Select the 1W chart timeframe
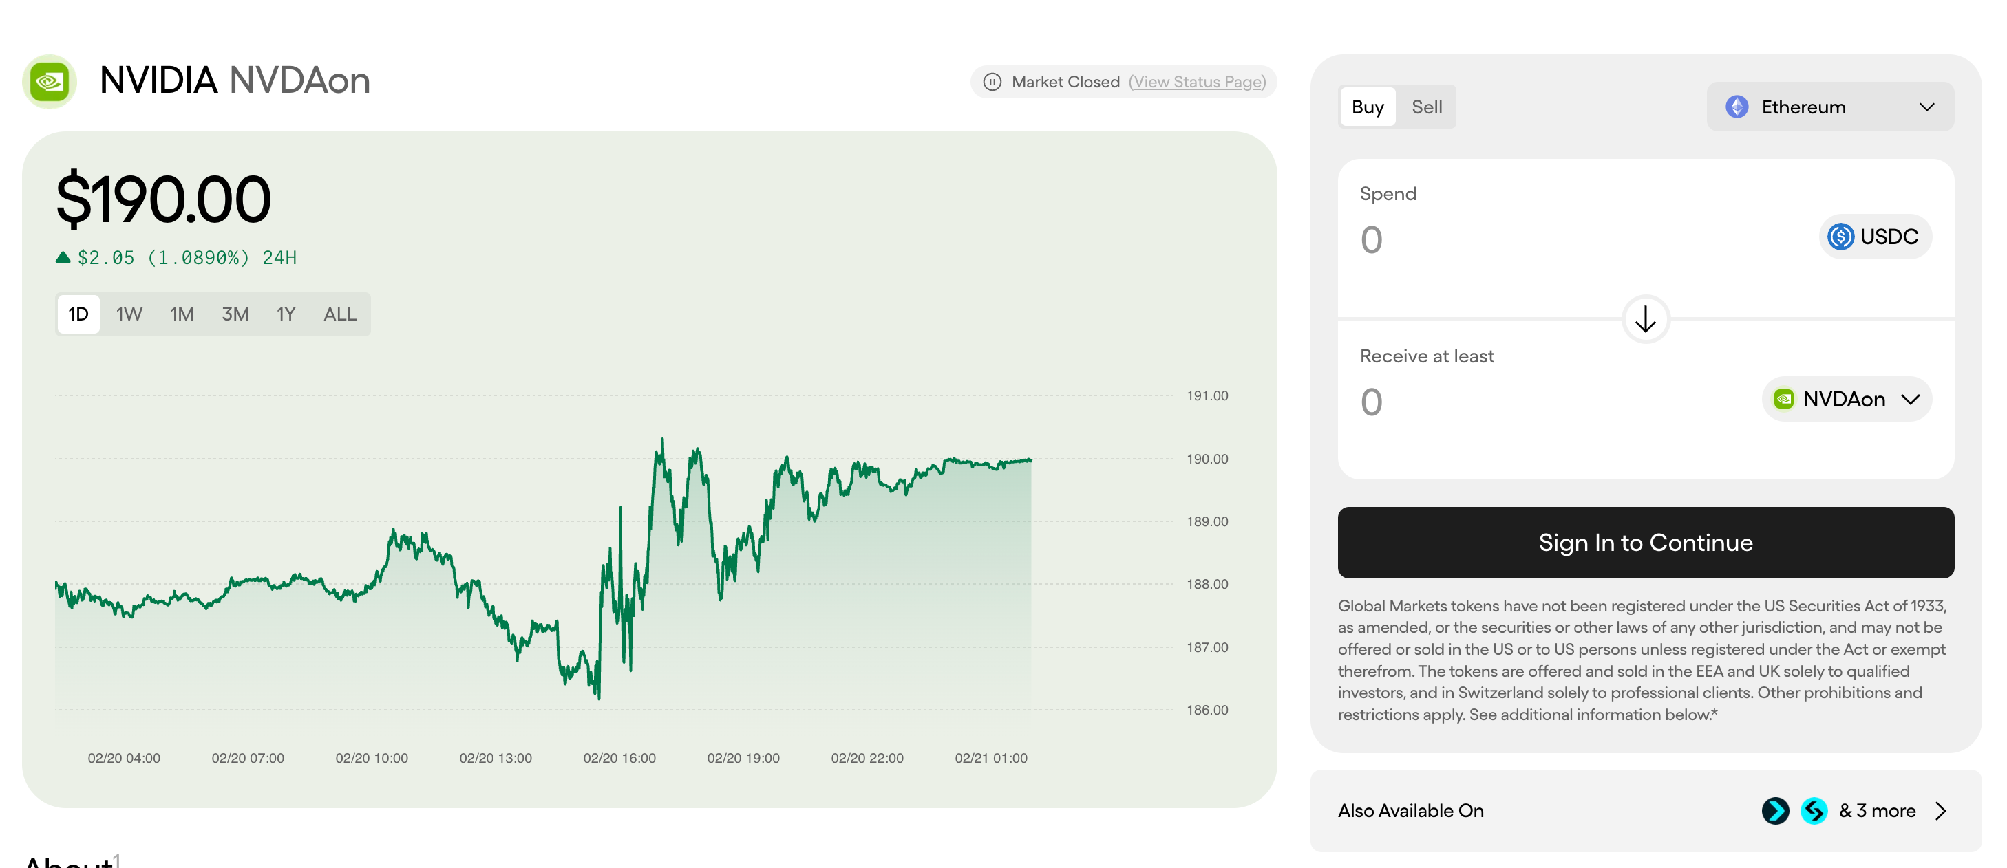Image resolution: width=2007 pixels, height=868 pixels. pyautogui.click(x=129, y=314)
